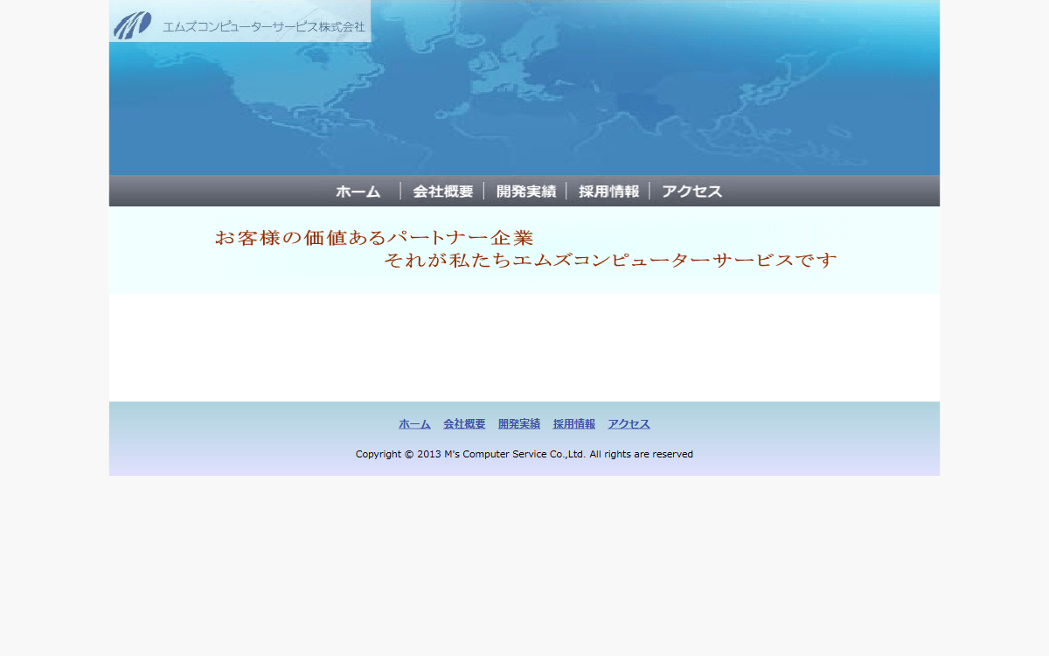The height and width of the screenshot is (656, 1049).
Task: Select 開発実績 in the gray navigation bar
Action: pyautogui.click(x=526, y=192)
